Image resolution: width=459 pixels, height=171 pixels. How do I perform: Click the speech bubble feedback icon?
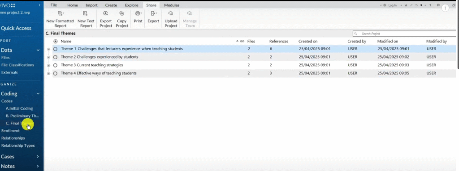438,5
